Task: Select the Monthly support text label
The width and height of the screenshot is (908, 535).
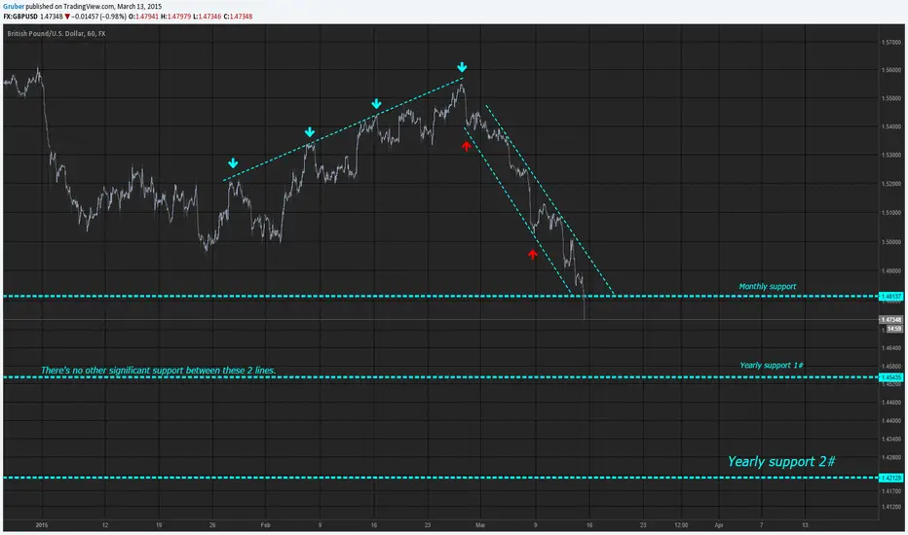Action: 768,286
